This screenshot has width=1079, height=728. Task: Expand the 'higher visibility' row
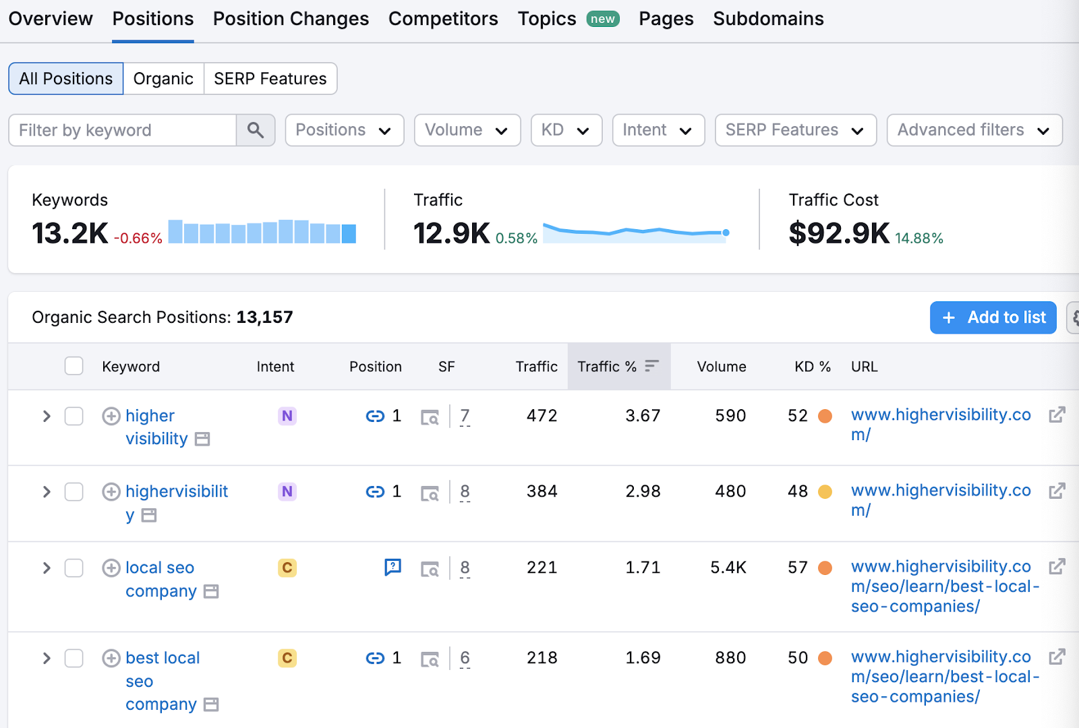[x=47, y=416]
